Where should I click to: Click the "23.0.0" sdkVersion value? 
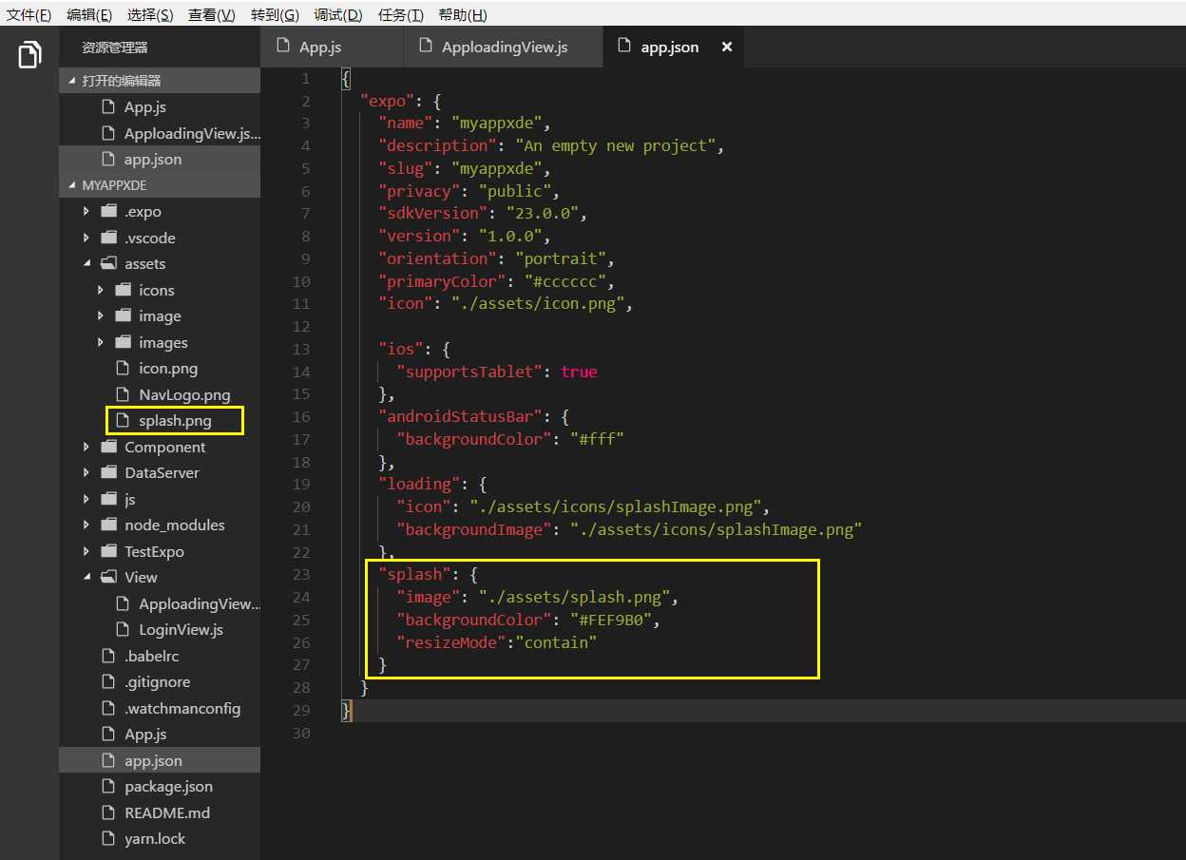[x=543, y=213]
